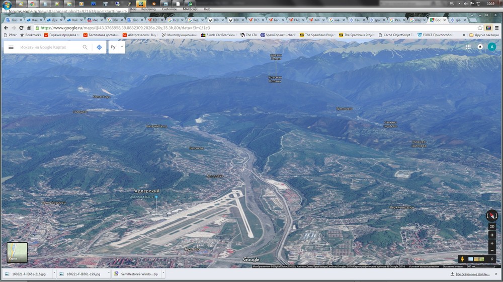The height and width of the screenshot is (282, 503).
Task: Open the Chrome menu button
Action: coord(496,28)
